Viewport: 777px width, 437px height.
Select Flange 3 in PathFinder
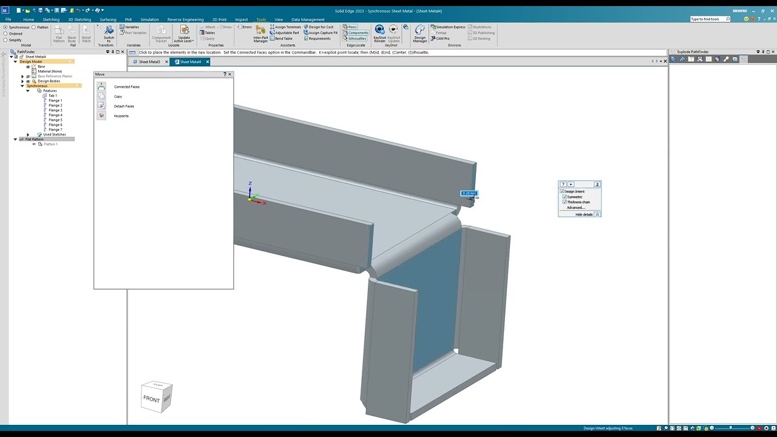click(55, 110)
